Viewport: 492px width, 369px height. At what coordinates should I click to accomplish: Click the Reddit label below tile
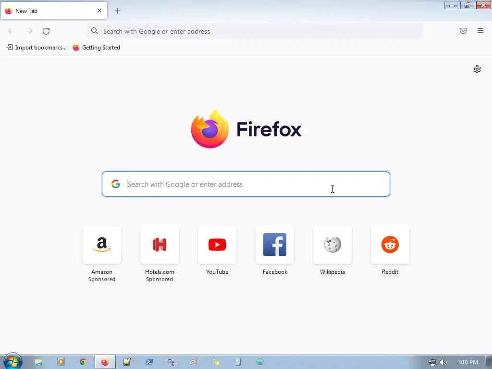tap(390, 272)
